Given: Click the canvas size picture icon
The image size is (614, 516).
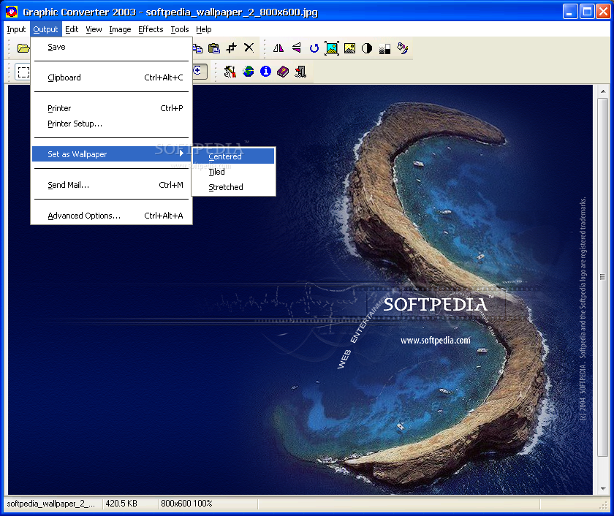Looking at the screenshot, I should coord(349,48).
